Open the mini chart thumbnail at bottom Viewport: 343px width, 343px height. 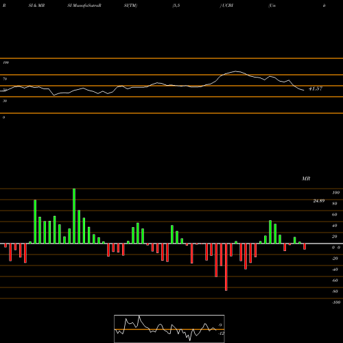tap(169, 329)
